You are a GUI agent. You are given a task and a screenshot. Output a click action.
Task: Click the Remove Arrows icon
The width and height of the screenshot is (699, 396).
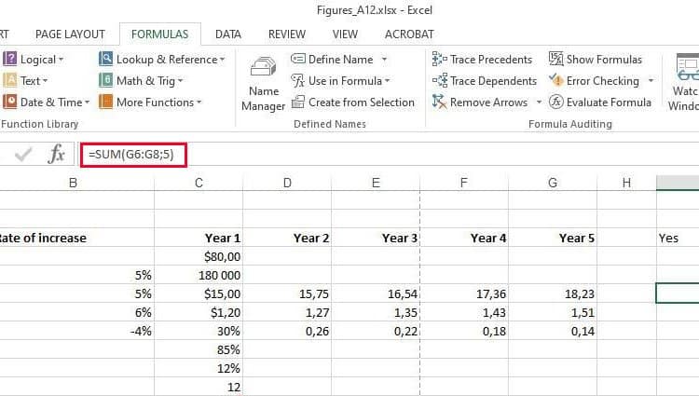[x=440, y=102]
